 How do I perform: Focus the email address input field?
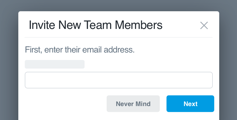(119, 80)
